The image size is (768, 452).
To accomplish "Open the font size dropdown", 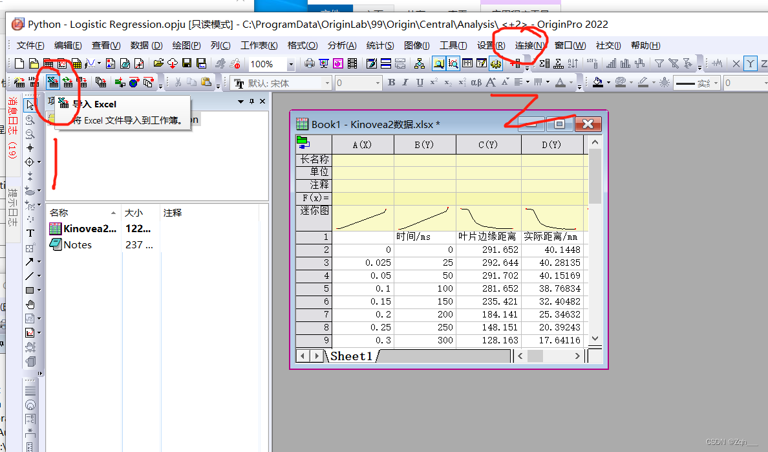I will 377,83.
